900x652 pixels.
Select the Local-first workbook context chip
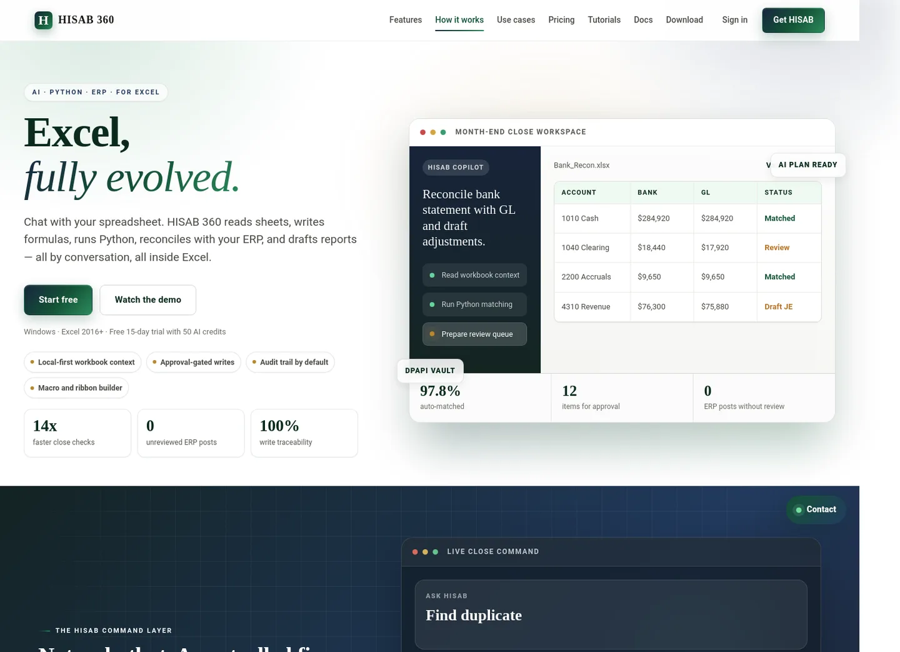tap(82, 362)
